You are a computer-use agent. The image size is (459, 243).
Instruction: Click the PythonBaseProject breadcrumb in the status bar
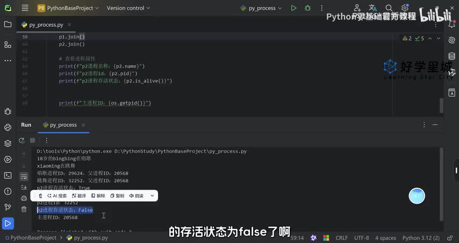(x=31, y=238)
